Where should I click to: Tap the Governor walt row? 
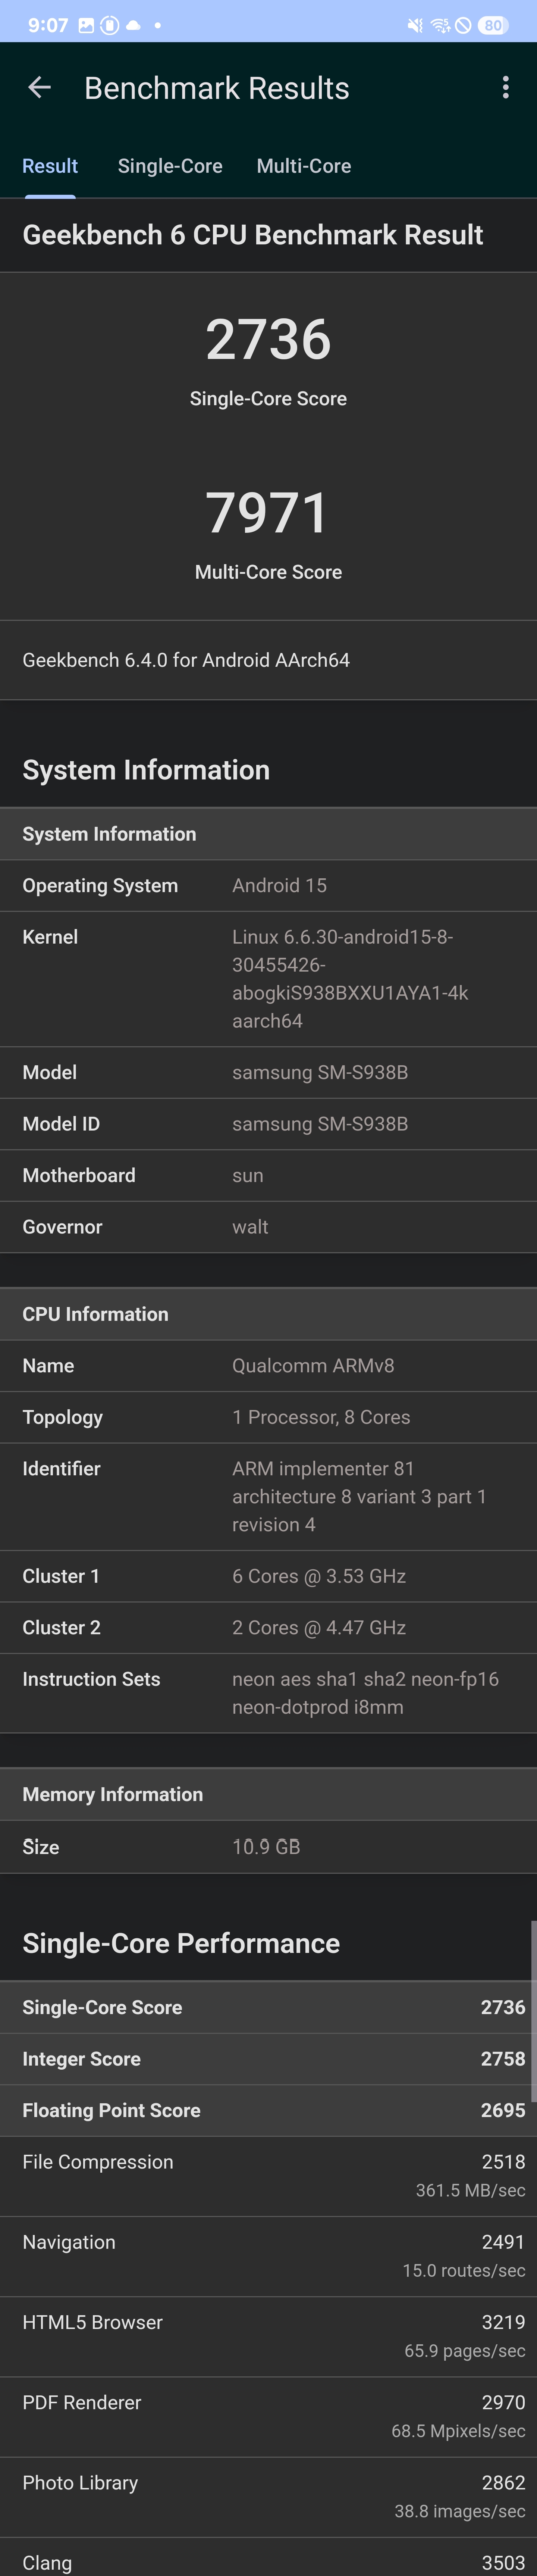(x=268, y=1227)
